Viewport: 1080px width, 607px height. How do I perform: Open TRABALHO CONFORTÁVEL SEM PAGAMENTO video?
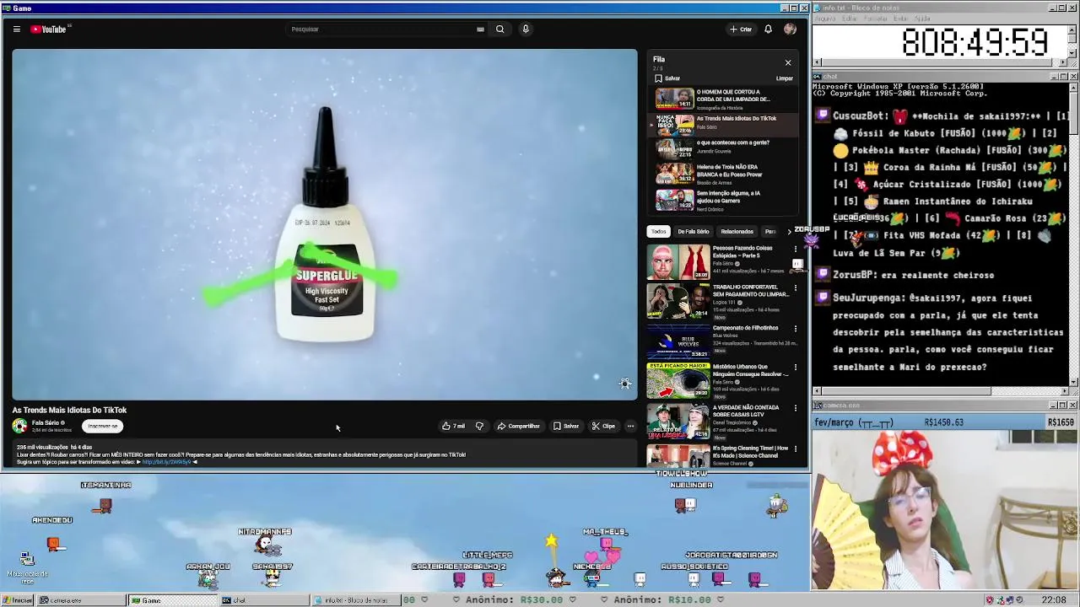(717, 302)
